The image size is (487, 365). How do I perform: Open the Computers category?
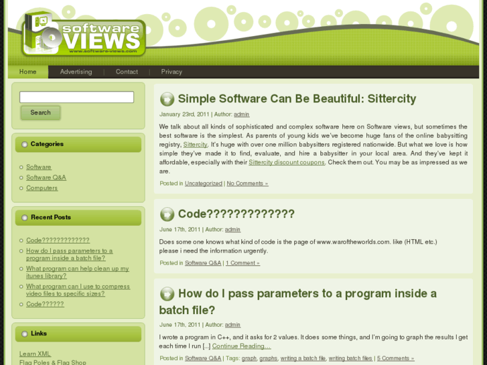coord(42,188)
